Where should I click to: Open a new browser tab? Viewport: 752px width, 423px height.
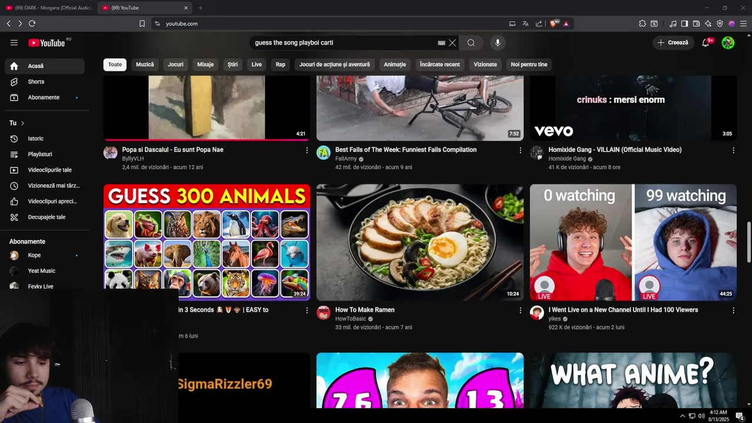pos(200,8)
